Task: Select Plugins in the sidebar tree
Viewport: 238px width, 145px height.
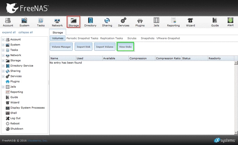Action: point(13,81)
